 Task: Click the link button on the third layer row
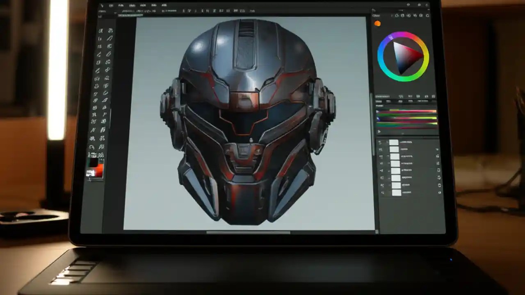point(437,156)
